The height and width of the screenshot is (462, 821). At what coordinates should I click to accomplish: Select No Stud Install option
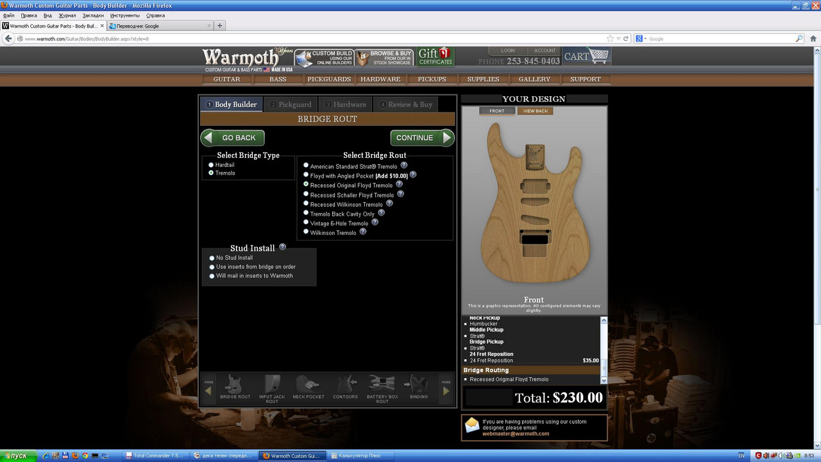(212, 258)
